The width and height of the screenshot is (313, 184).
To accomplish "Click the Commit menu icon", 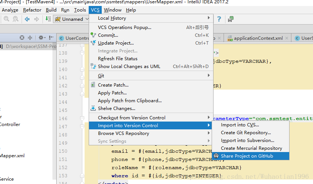I will tap(93, 35).
